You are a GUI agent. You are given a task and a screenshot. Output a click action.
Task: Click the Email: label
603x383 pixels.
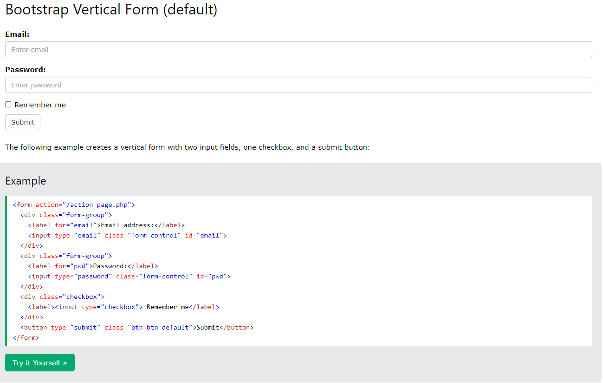(x=17, y=34)
